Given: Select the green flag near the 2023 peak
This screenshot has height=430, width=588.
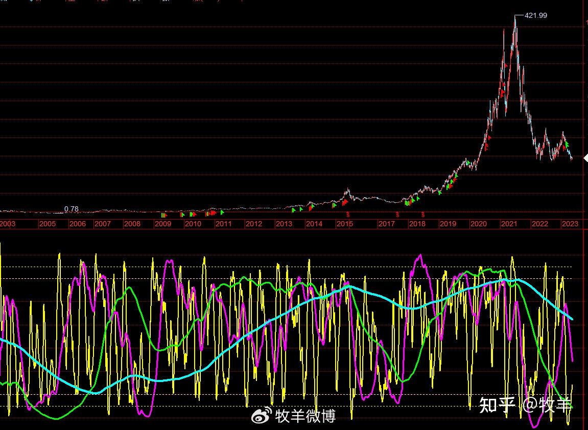Looking at the screenshot, I should [x=568, y=144].
